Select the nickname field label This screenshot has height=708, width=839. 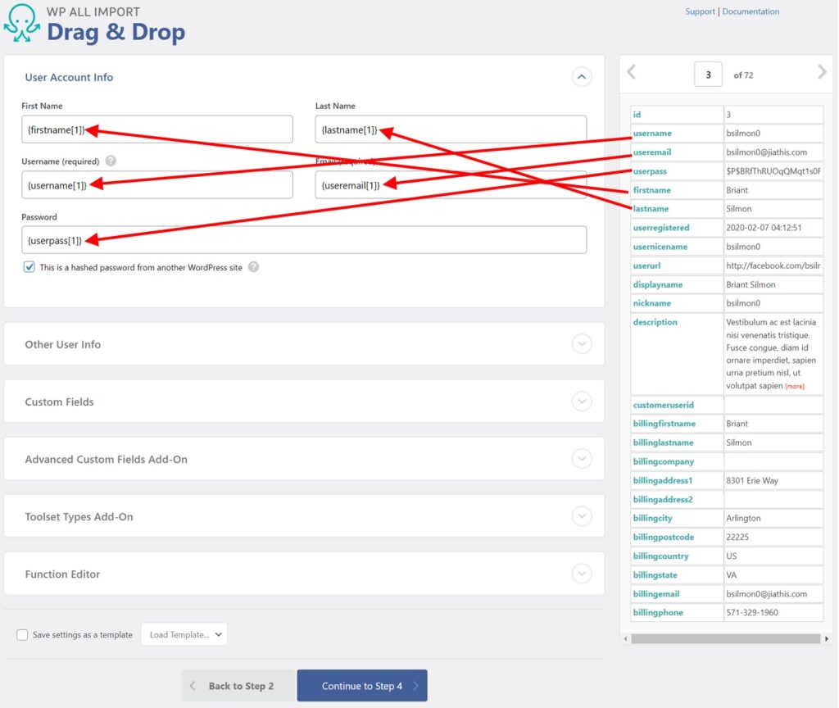pyautogui.click(x=651, y=303)
